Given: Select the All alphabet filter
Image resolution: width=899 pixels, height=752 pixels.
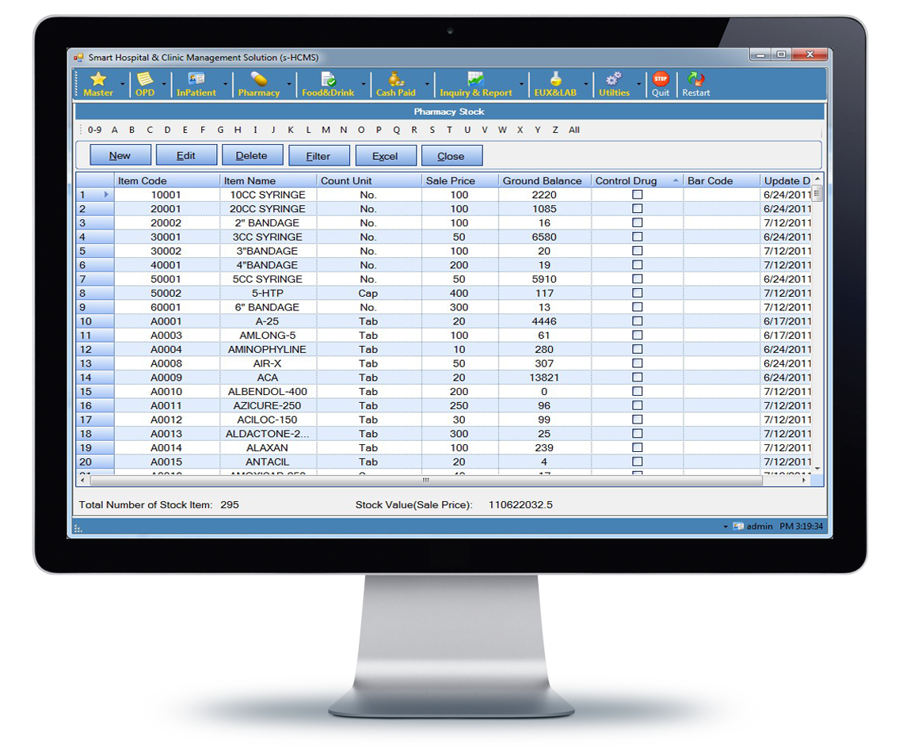Looking at the screenshot, I should click(x=574, y=130).
